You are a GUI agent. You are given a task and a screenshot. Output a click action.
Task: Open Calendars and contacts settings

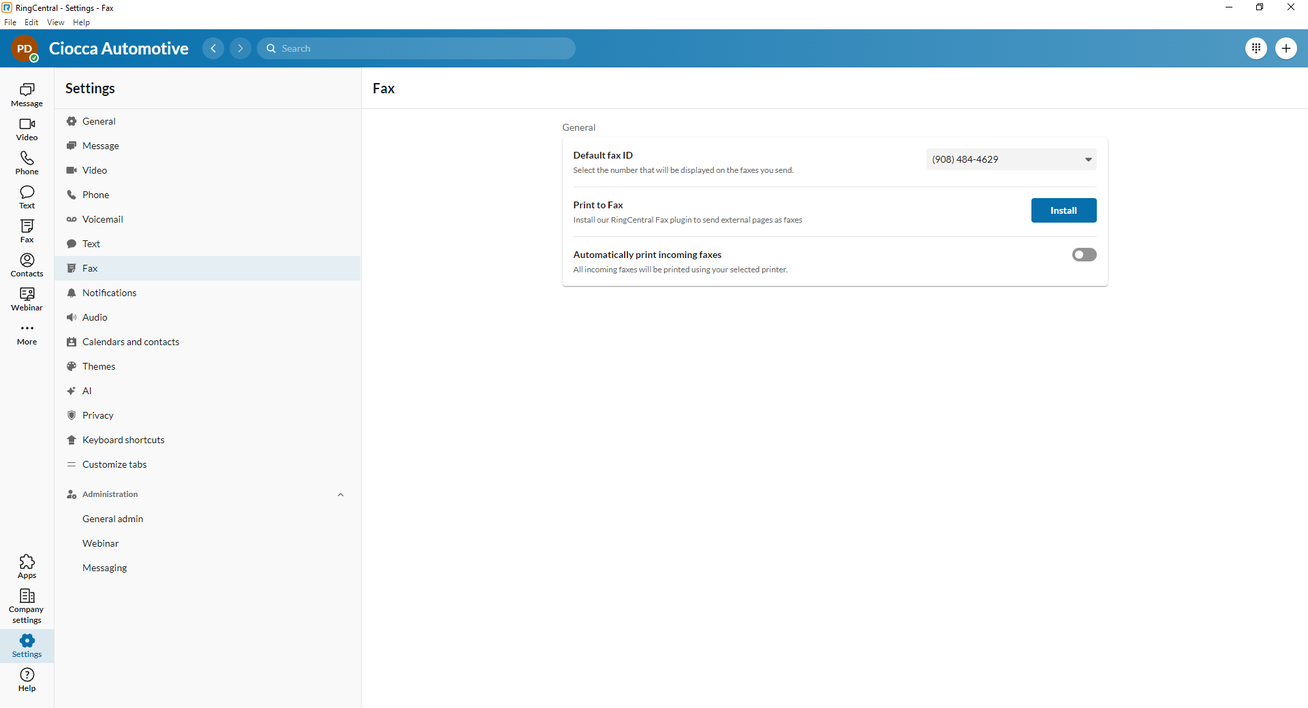point(208,342)
